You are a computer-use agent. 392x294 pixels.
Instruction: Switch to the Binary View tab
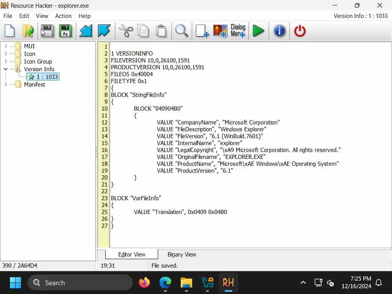(182, 255)
